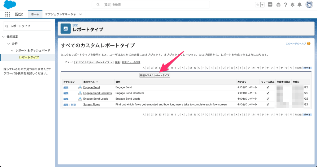Screen dimensions: 317x167
Task: Open the オブジェクトマネージャ tab dropdown chevron
Action: (80, 14)
